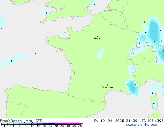The image size is (164, 127).
Task: Select the Dourbies location dot marker
Action: pos(107,85)
